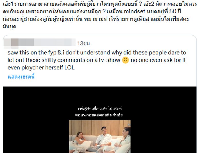
Task: Click the man in white shirt in video
Action: [103, 138]
